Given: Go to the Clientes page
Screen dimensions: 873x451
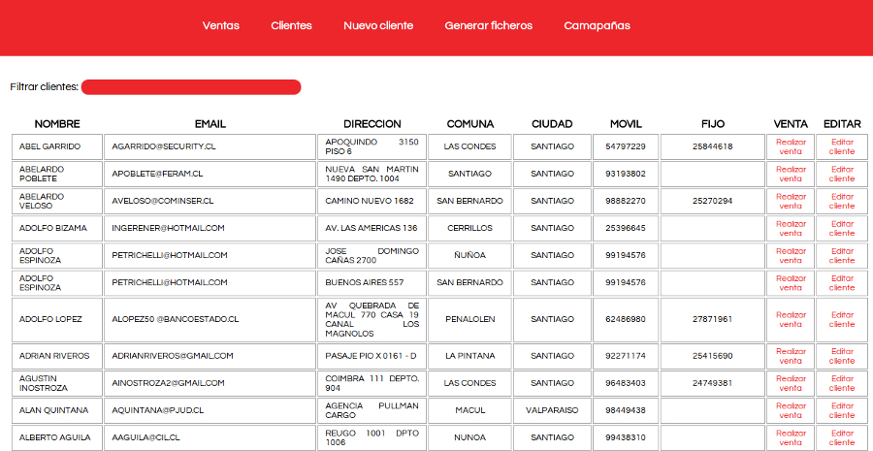Looking at the screenshot, I should point(291,26).
